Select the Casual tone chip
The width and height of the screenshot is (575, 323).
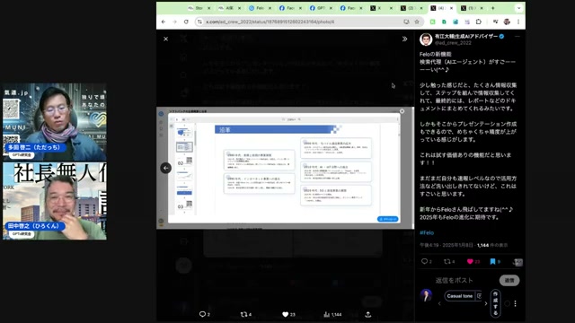click(x=459, y=296)
